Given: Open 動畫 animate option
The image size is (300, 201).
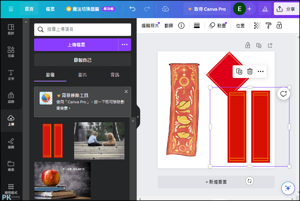Looking at the screenshot, I should tap(218, 26).
